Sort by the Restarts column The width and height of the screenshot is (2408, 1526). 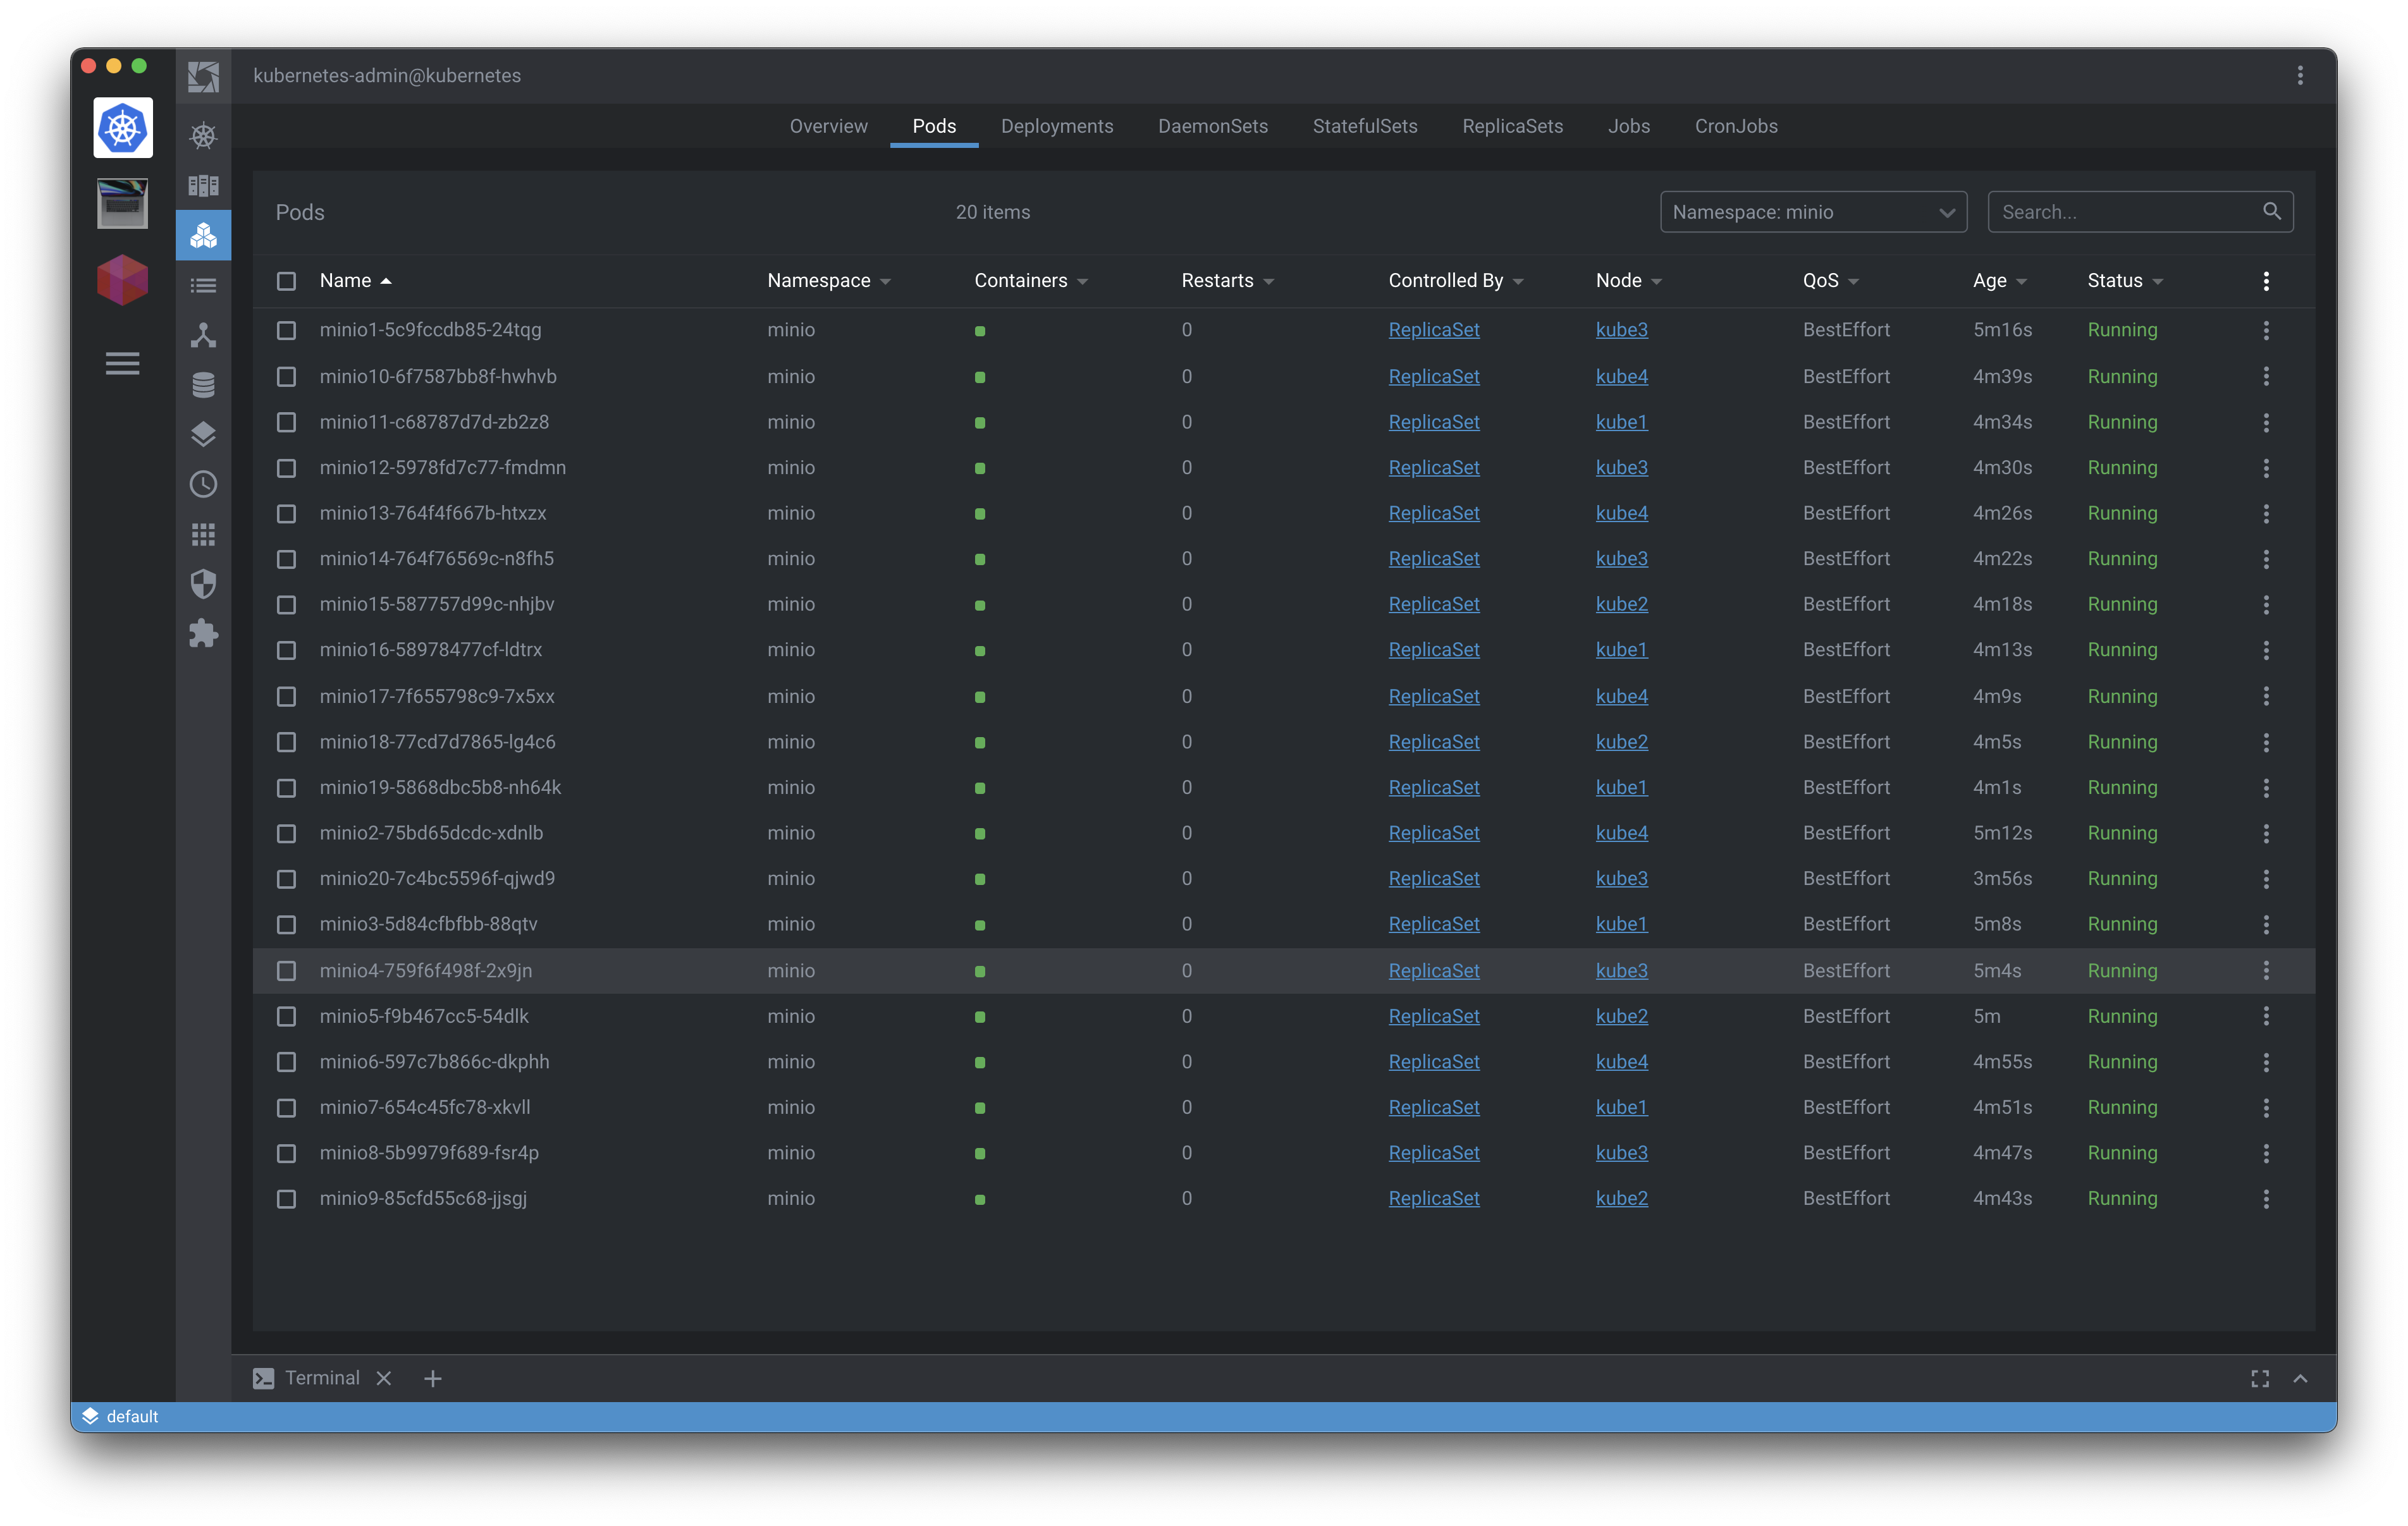coord(1227,281)
